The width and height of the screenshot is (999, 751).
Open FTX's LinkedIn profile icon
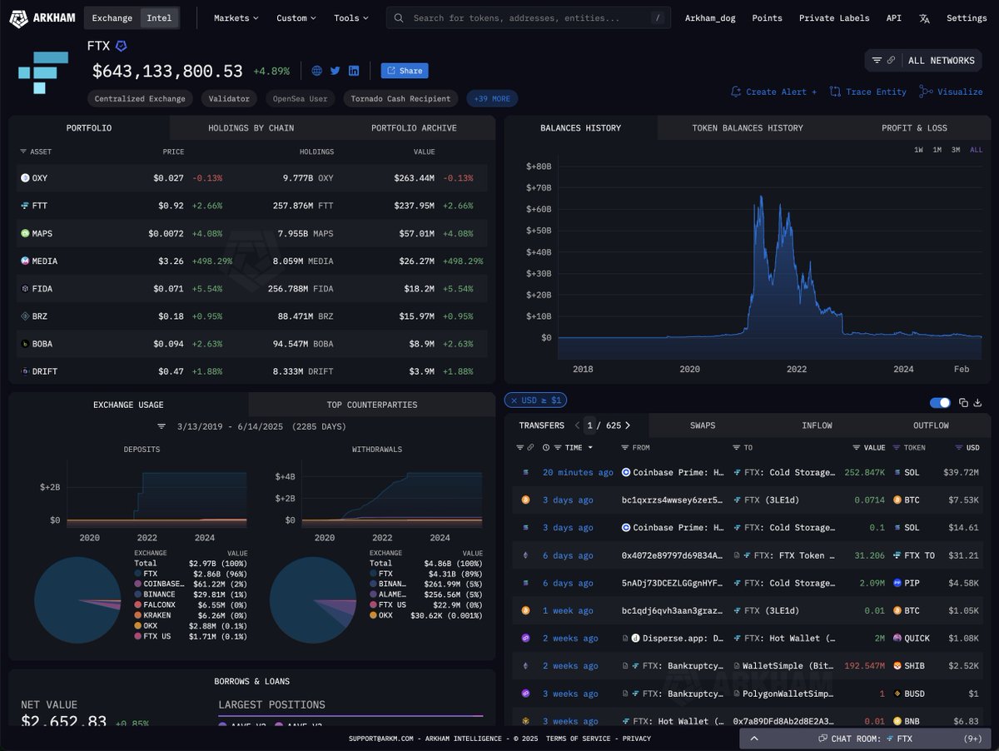pos(354,71)
